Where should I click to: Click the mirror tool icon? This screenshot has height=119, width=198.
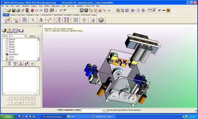(x=84, y=20)
